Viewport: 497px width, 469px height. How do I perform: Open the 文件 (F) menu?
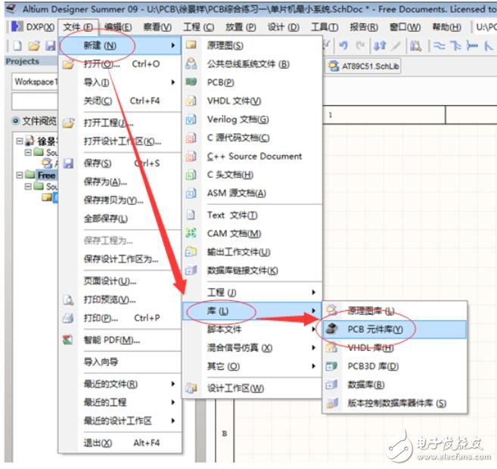tap(78, 27)
